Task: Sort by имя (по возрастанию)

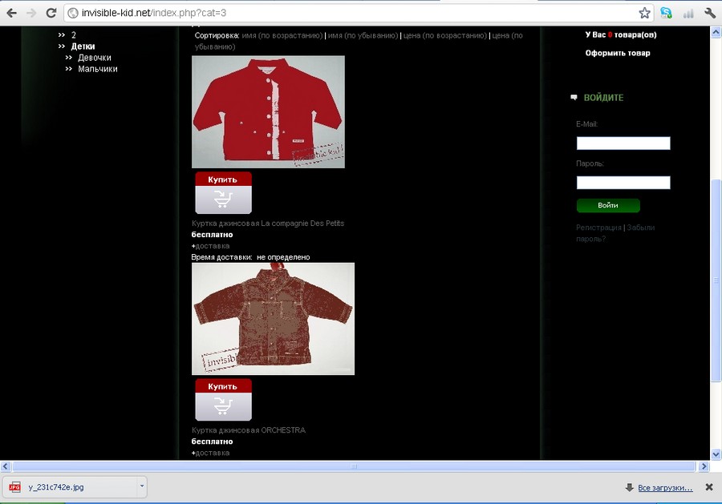Action: [282, 35]
